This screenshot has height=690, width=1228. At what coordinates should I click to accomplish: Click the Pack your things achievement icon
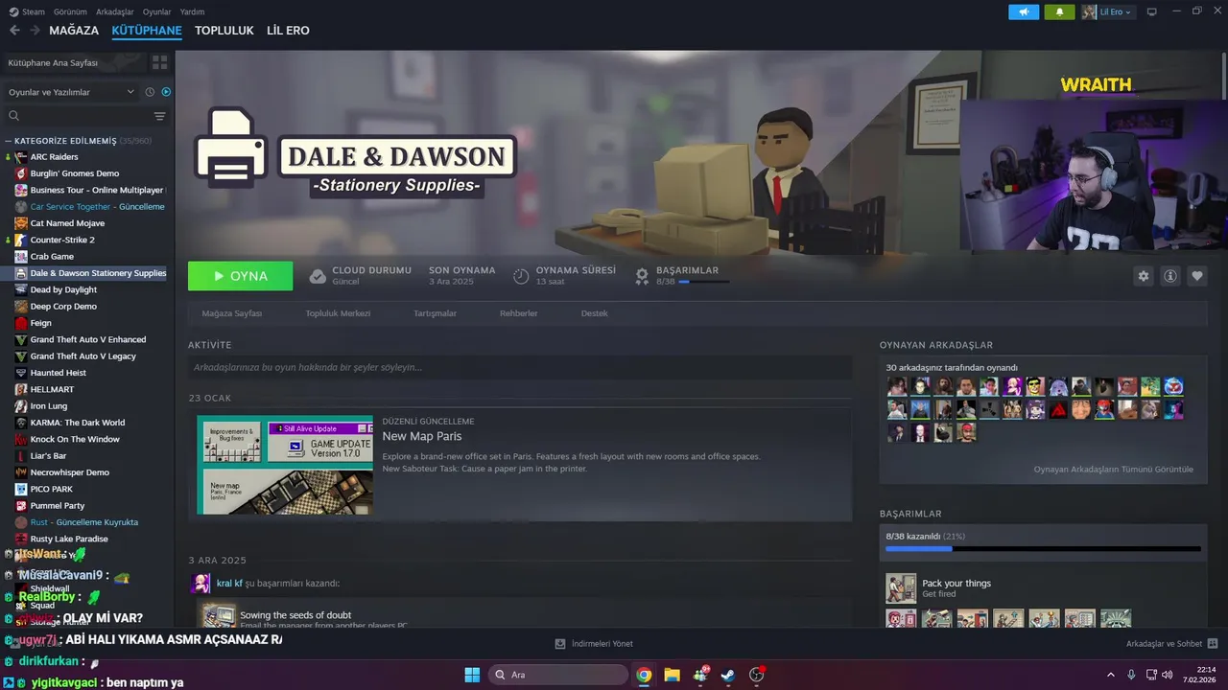pyautogui.click(x=901, y=588)
